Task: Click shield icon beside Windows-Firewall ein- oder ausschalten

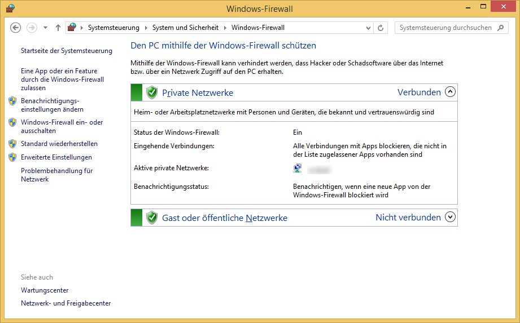Action: pyautogui.click(x=12, y=122)
